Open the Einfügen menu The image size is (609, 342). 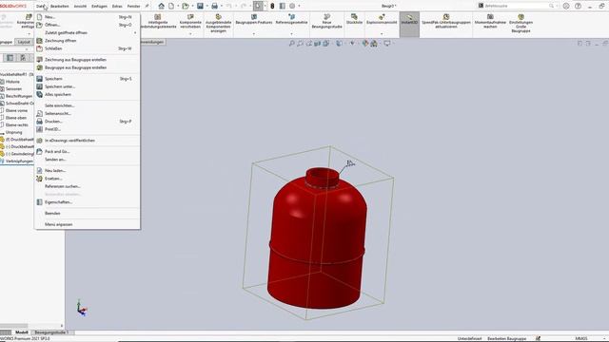click(99, 7)
